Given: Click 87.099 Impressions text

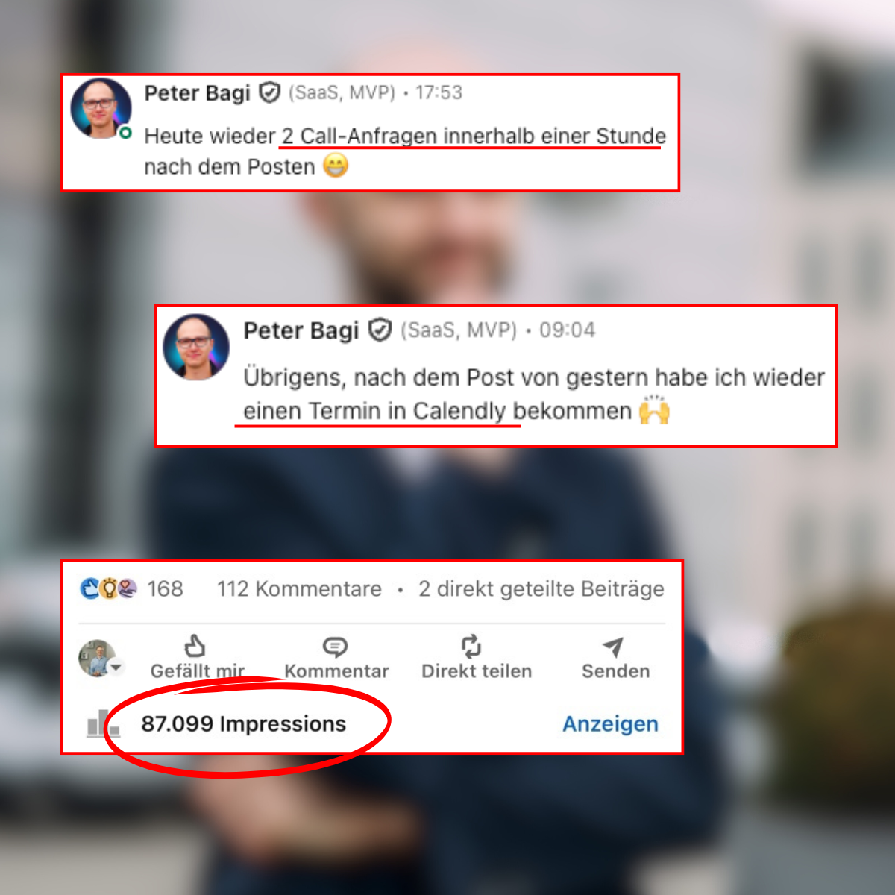Looking at the screenshot, I should click(244, 724).
